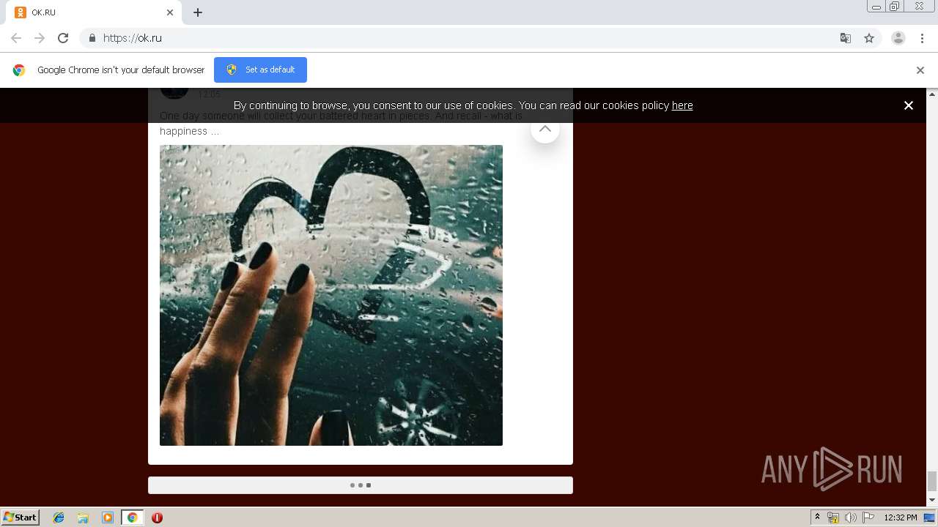Select the OK.RU browser tab

[x=95, y=12]
